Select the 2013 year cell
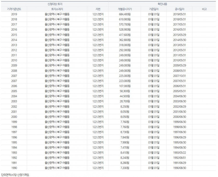 (14, 45)
